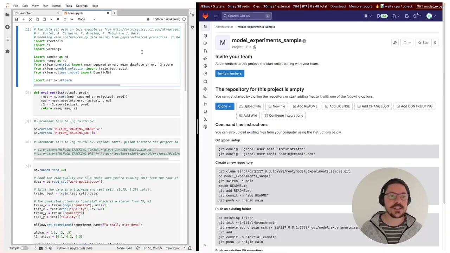Open the Kernel menu

57,6
